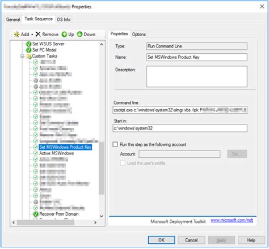The height and width of the screenshot is (249, 269).
Task: Select the Task Sequence tab
Action: (39, 19)
